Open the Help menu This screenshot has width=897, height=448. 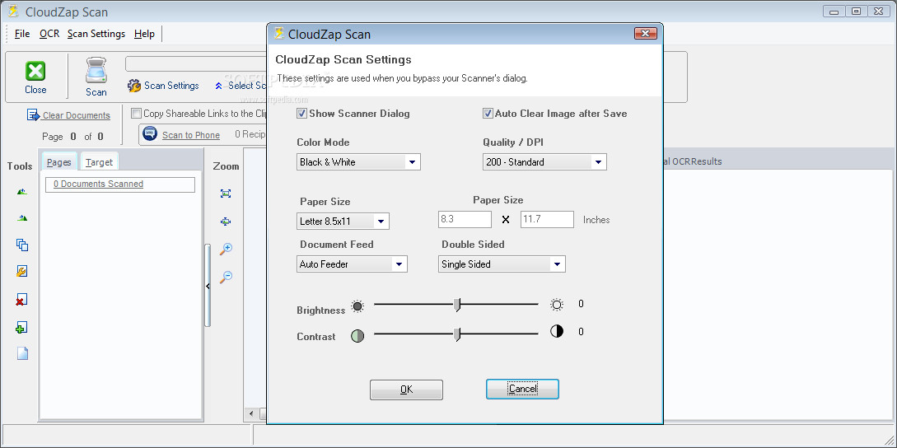144,34
